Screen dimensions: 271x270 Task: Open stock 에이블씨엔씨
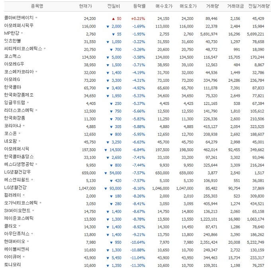pos(17,249)
